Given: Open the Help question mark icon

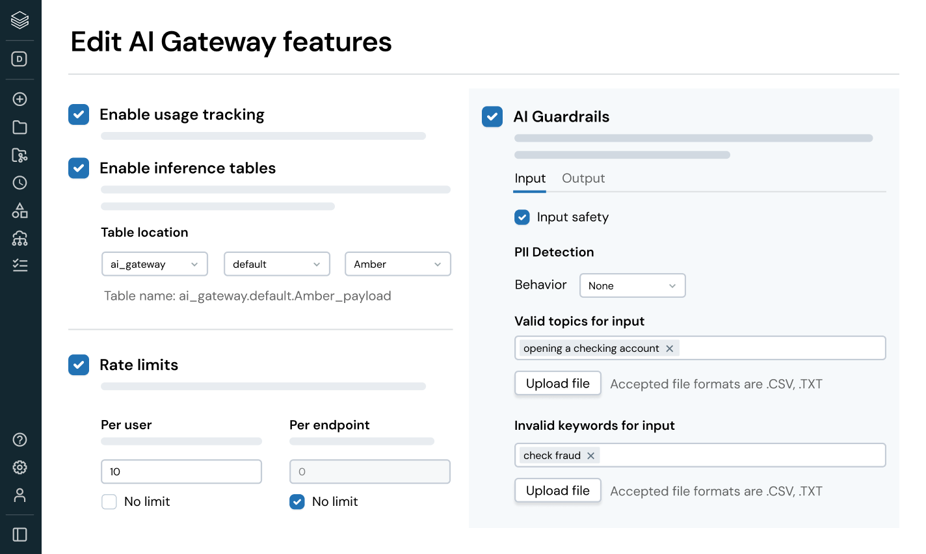Looking at the screenshot, I should point(20,440).
